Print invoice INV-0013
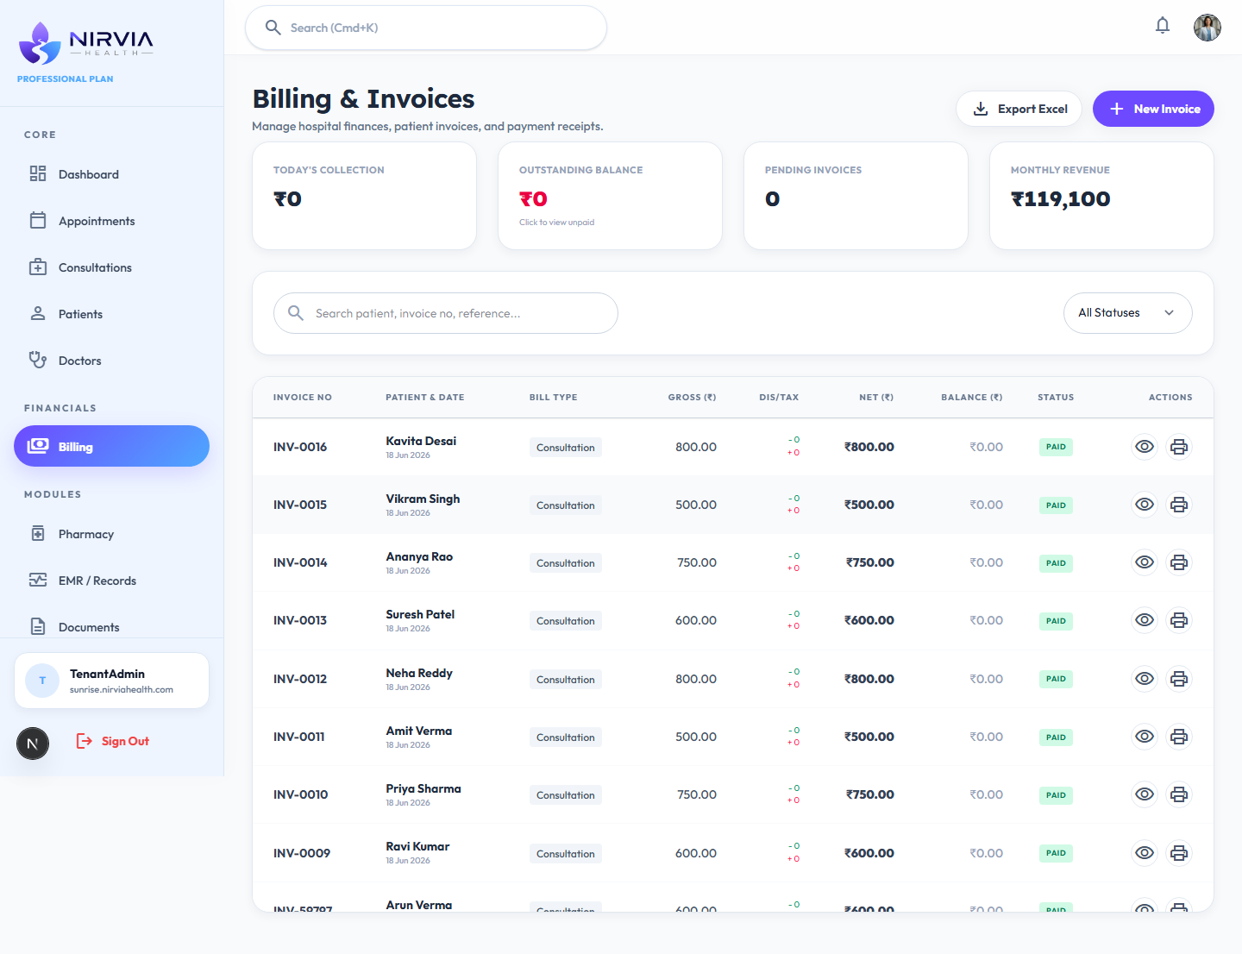This screenshot has width=1242, height=954. pos(1179,620)
